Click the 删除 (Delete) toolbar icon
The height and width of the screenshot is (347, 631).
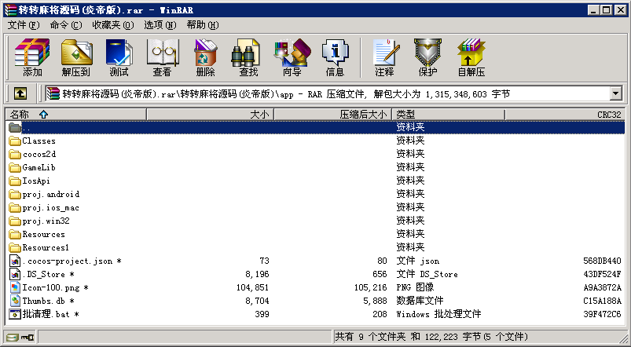[205, 57]
